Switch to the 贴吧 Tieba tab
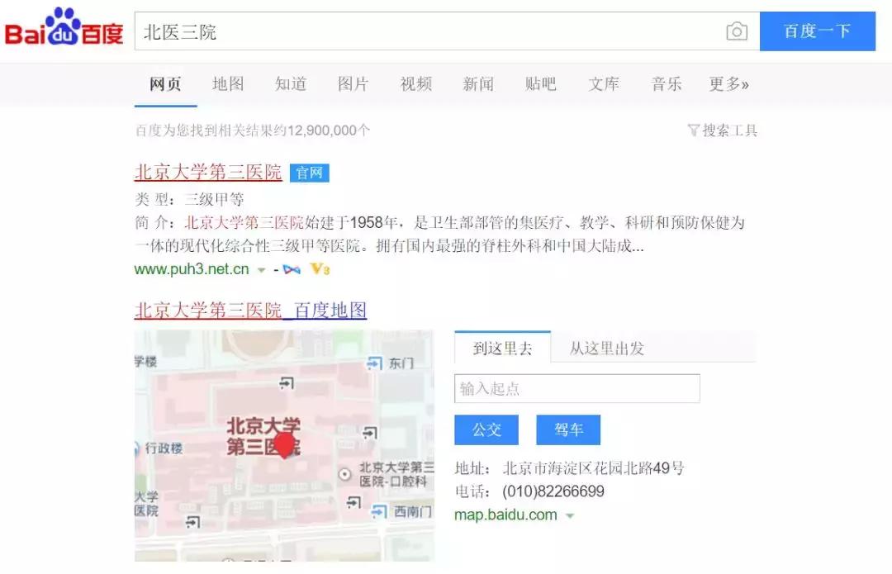The image size is (892, 574). click(x=542, y=84)
